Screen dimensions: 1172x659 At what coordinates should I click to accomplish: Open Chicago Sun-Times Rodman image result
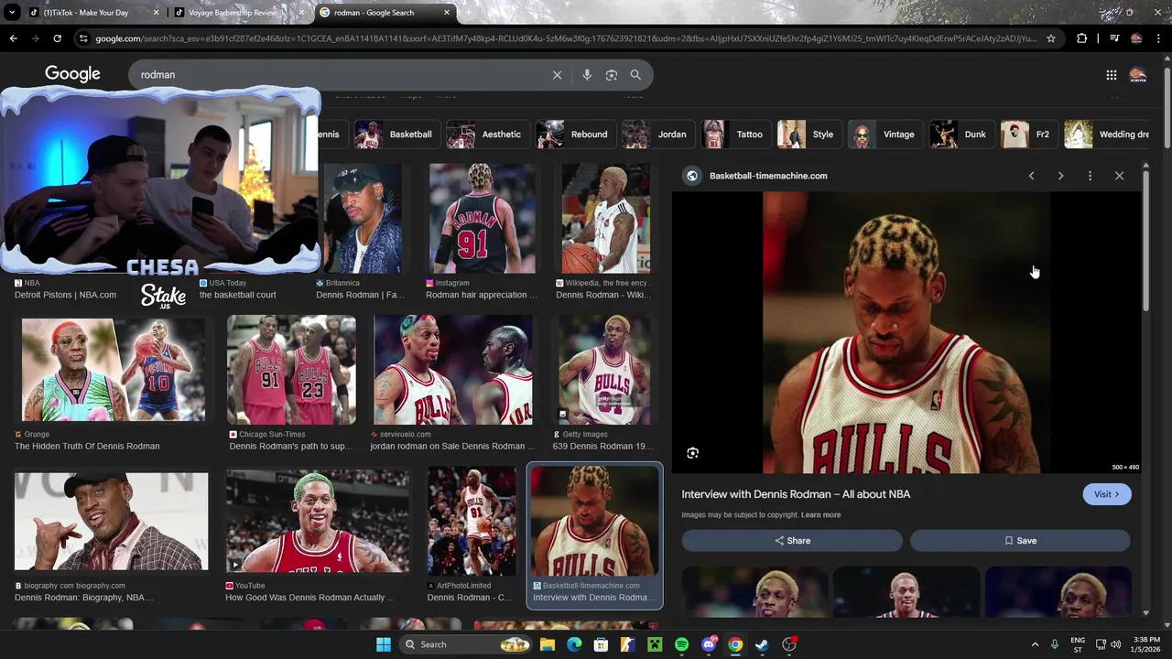coord(291,370)
